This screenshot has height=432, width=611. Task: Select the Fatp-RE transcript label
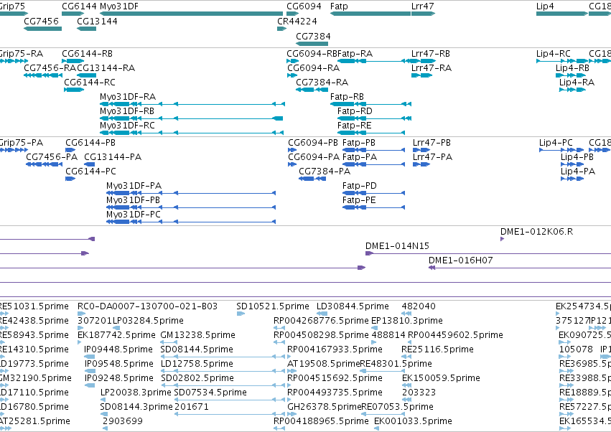pyautogui.click(x=355, y=126)
